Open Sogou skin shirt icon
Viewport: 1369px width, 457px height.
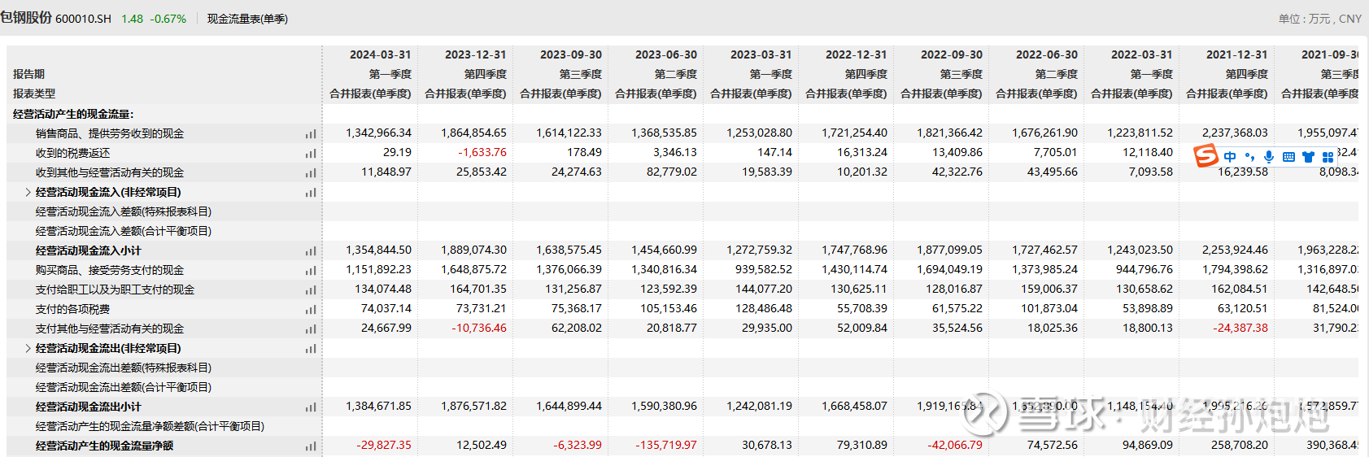(1308, 157)
